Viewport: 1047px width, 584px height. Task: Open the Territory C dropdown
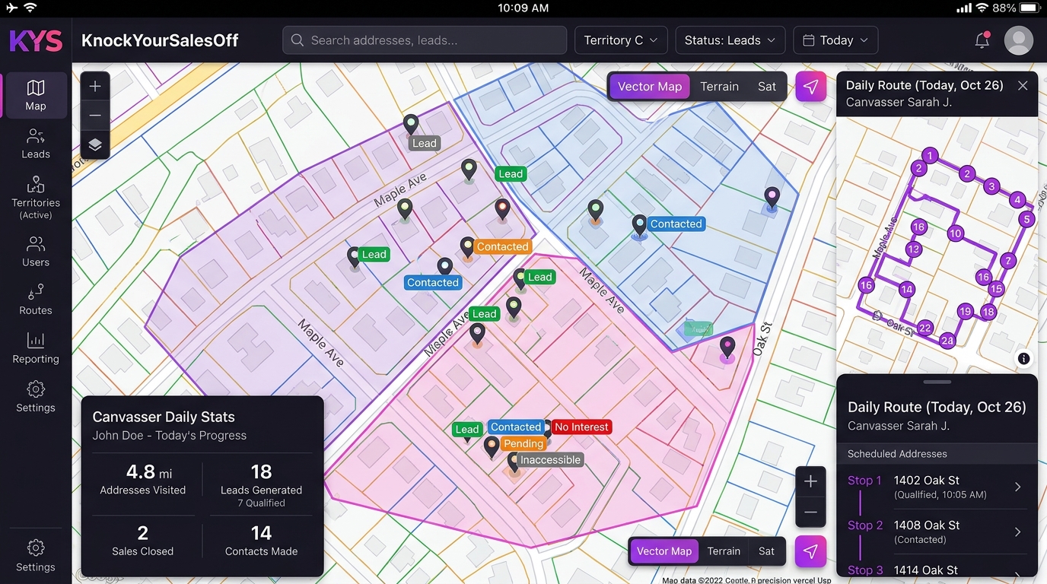tap(622, 40)
